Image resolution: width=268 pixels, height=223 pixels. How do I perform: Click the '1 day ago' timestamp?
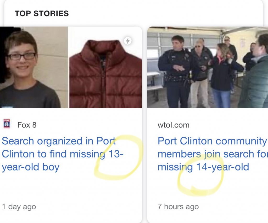pos(19,207)
